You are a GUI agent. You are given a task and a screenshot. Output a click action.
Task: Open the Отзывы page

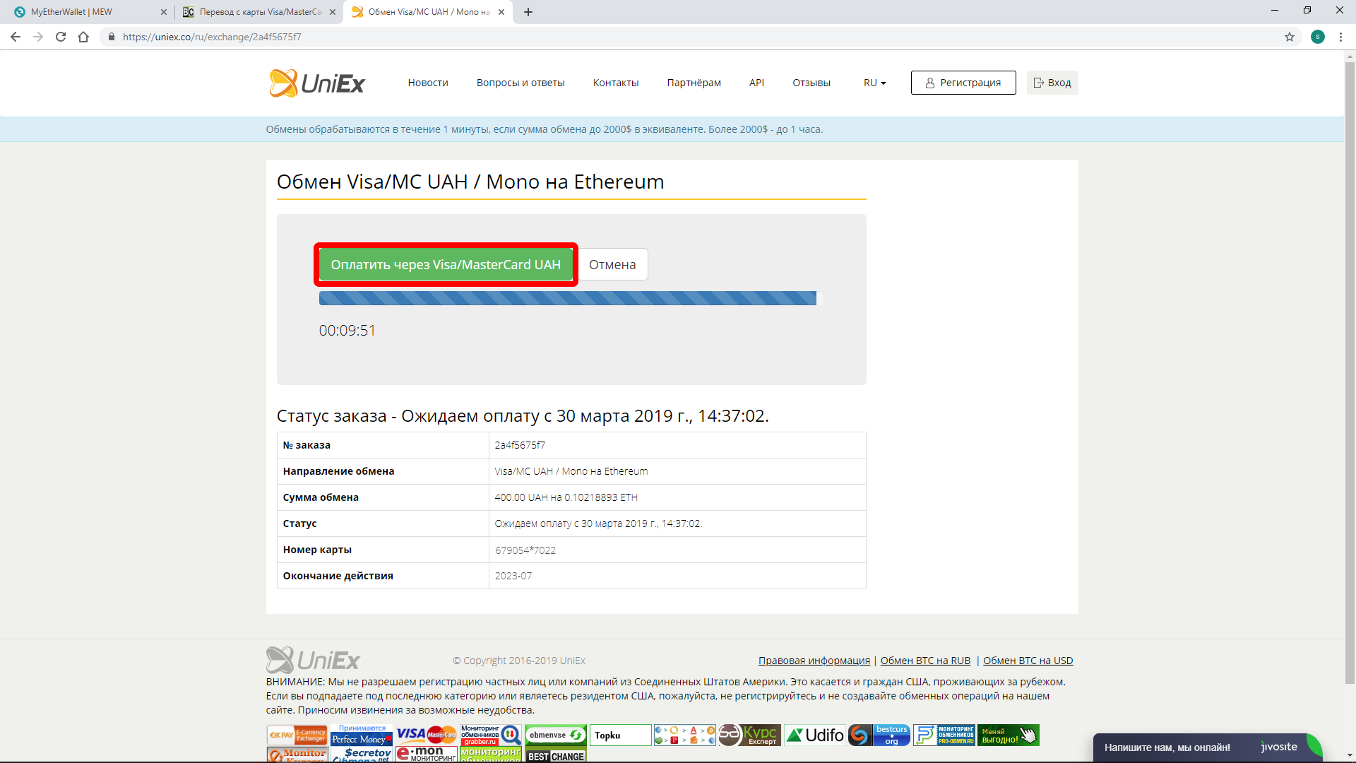[811, 83]
